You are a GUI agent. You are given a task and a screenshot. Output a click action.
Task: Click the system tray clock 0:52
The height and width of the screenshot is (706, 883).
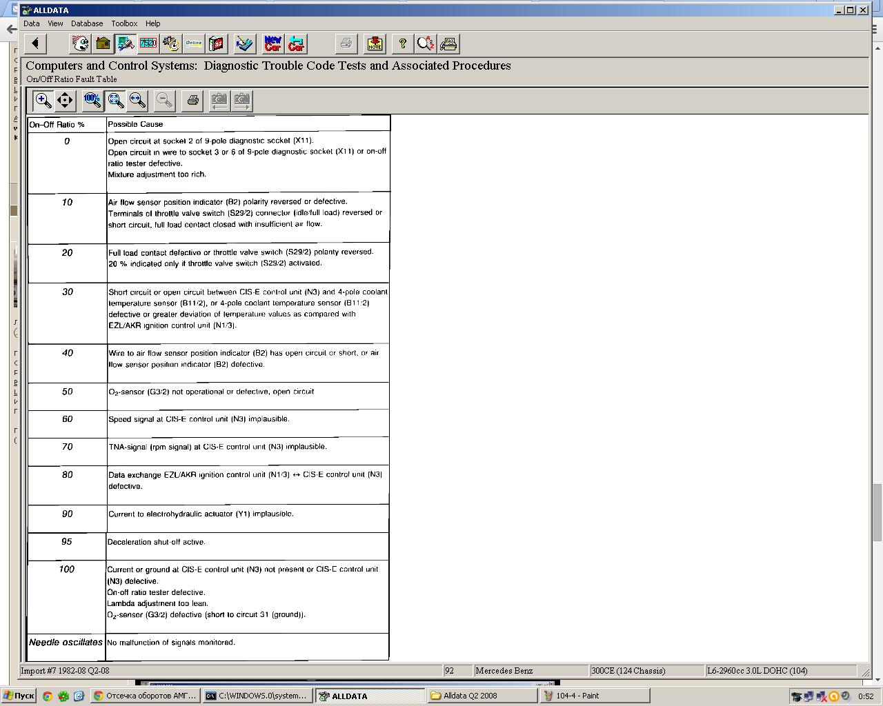[866, 696]
